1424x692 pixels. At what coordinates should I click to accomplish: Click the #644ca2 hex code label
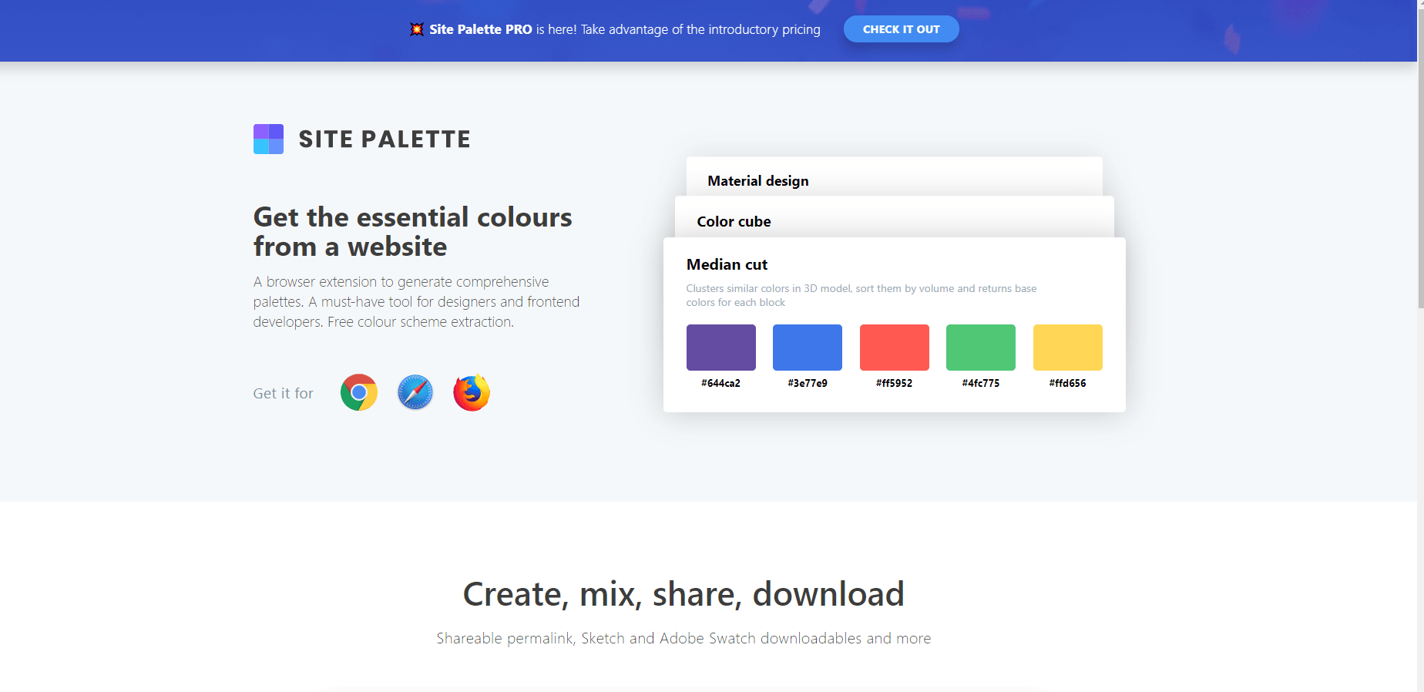(x=720, y=383)
